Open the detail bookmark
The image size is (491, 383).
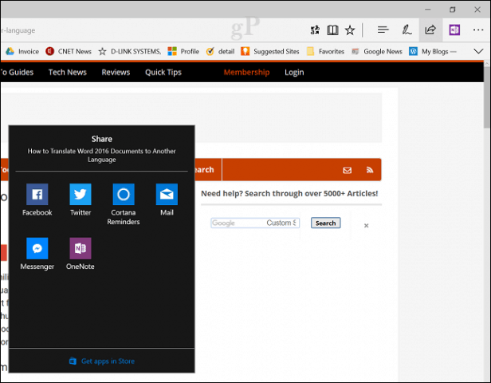[x=220, y=51]
